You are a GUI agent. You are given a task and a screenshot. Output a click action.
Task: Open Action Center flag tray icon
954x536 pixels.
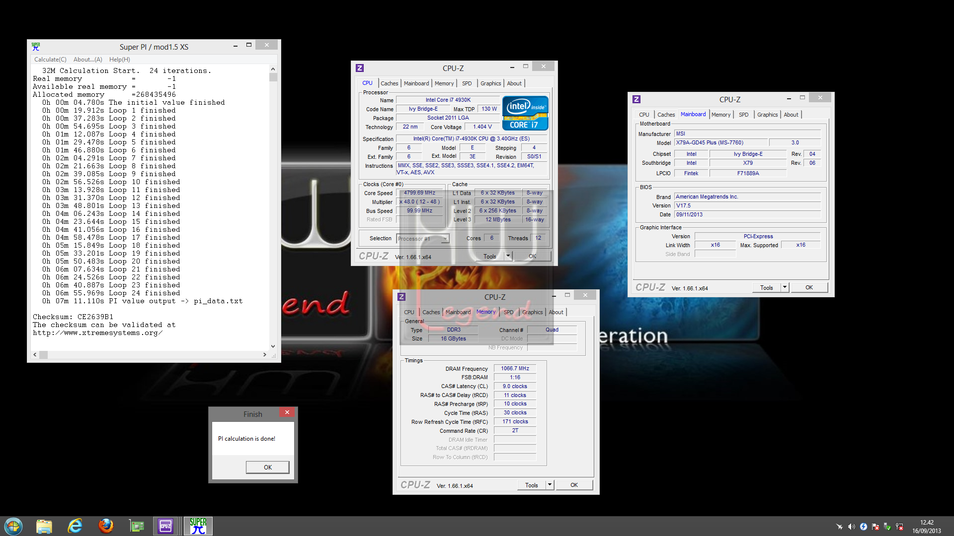click(875, 527)
